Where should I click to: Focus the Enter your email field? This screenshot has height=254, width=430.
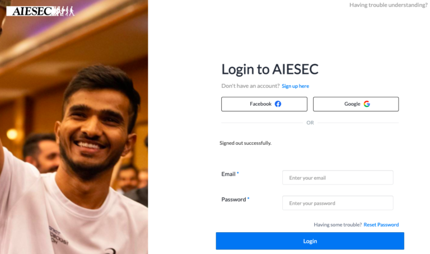(338, 177)
